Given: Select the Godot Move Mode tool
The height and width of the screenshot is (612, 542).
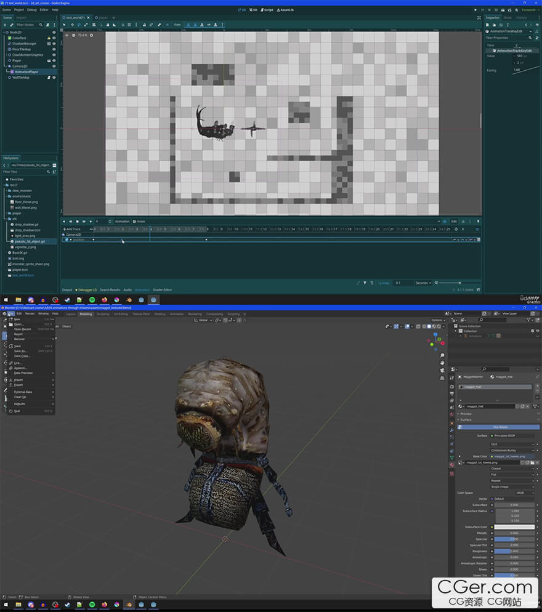Looking at the screenshot, I should click(x=71, y=25).
